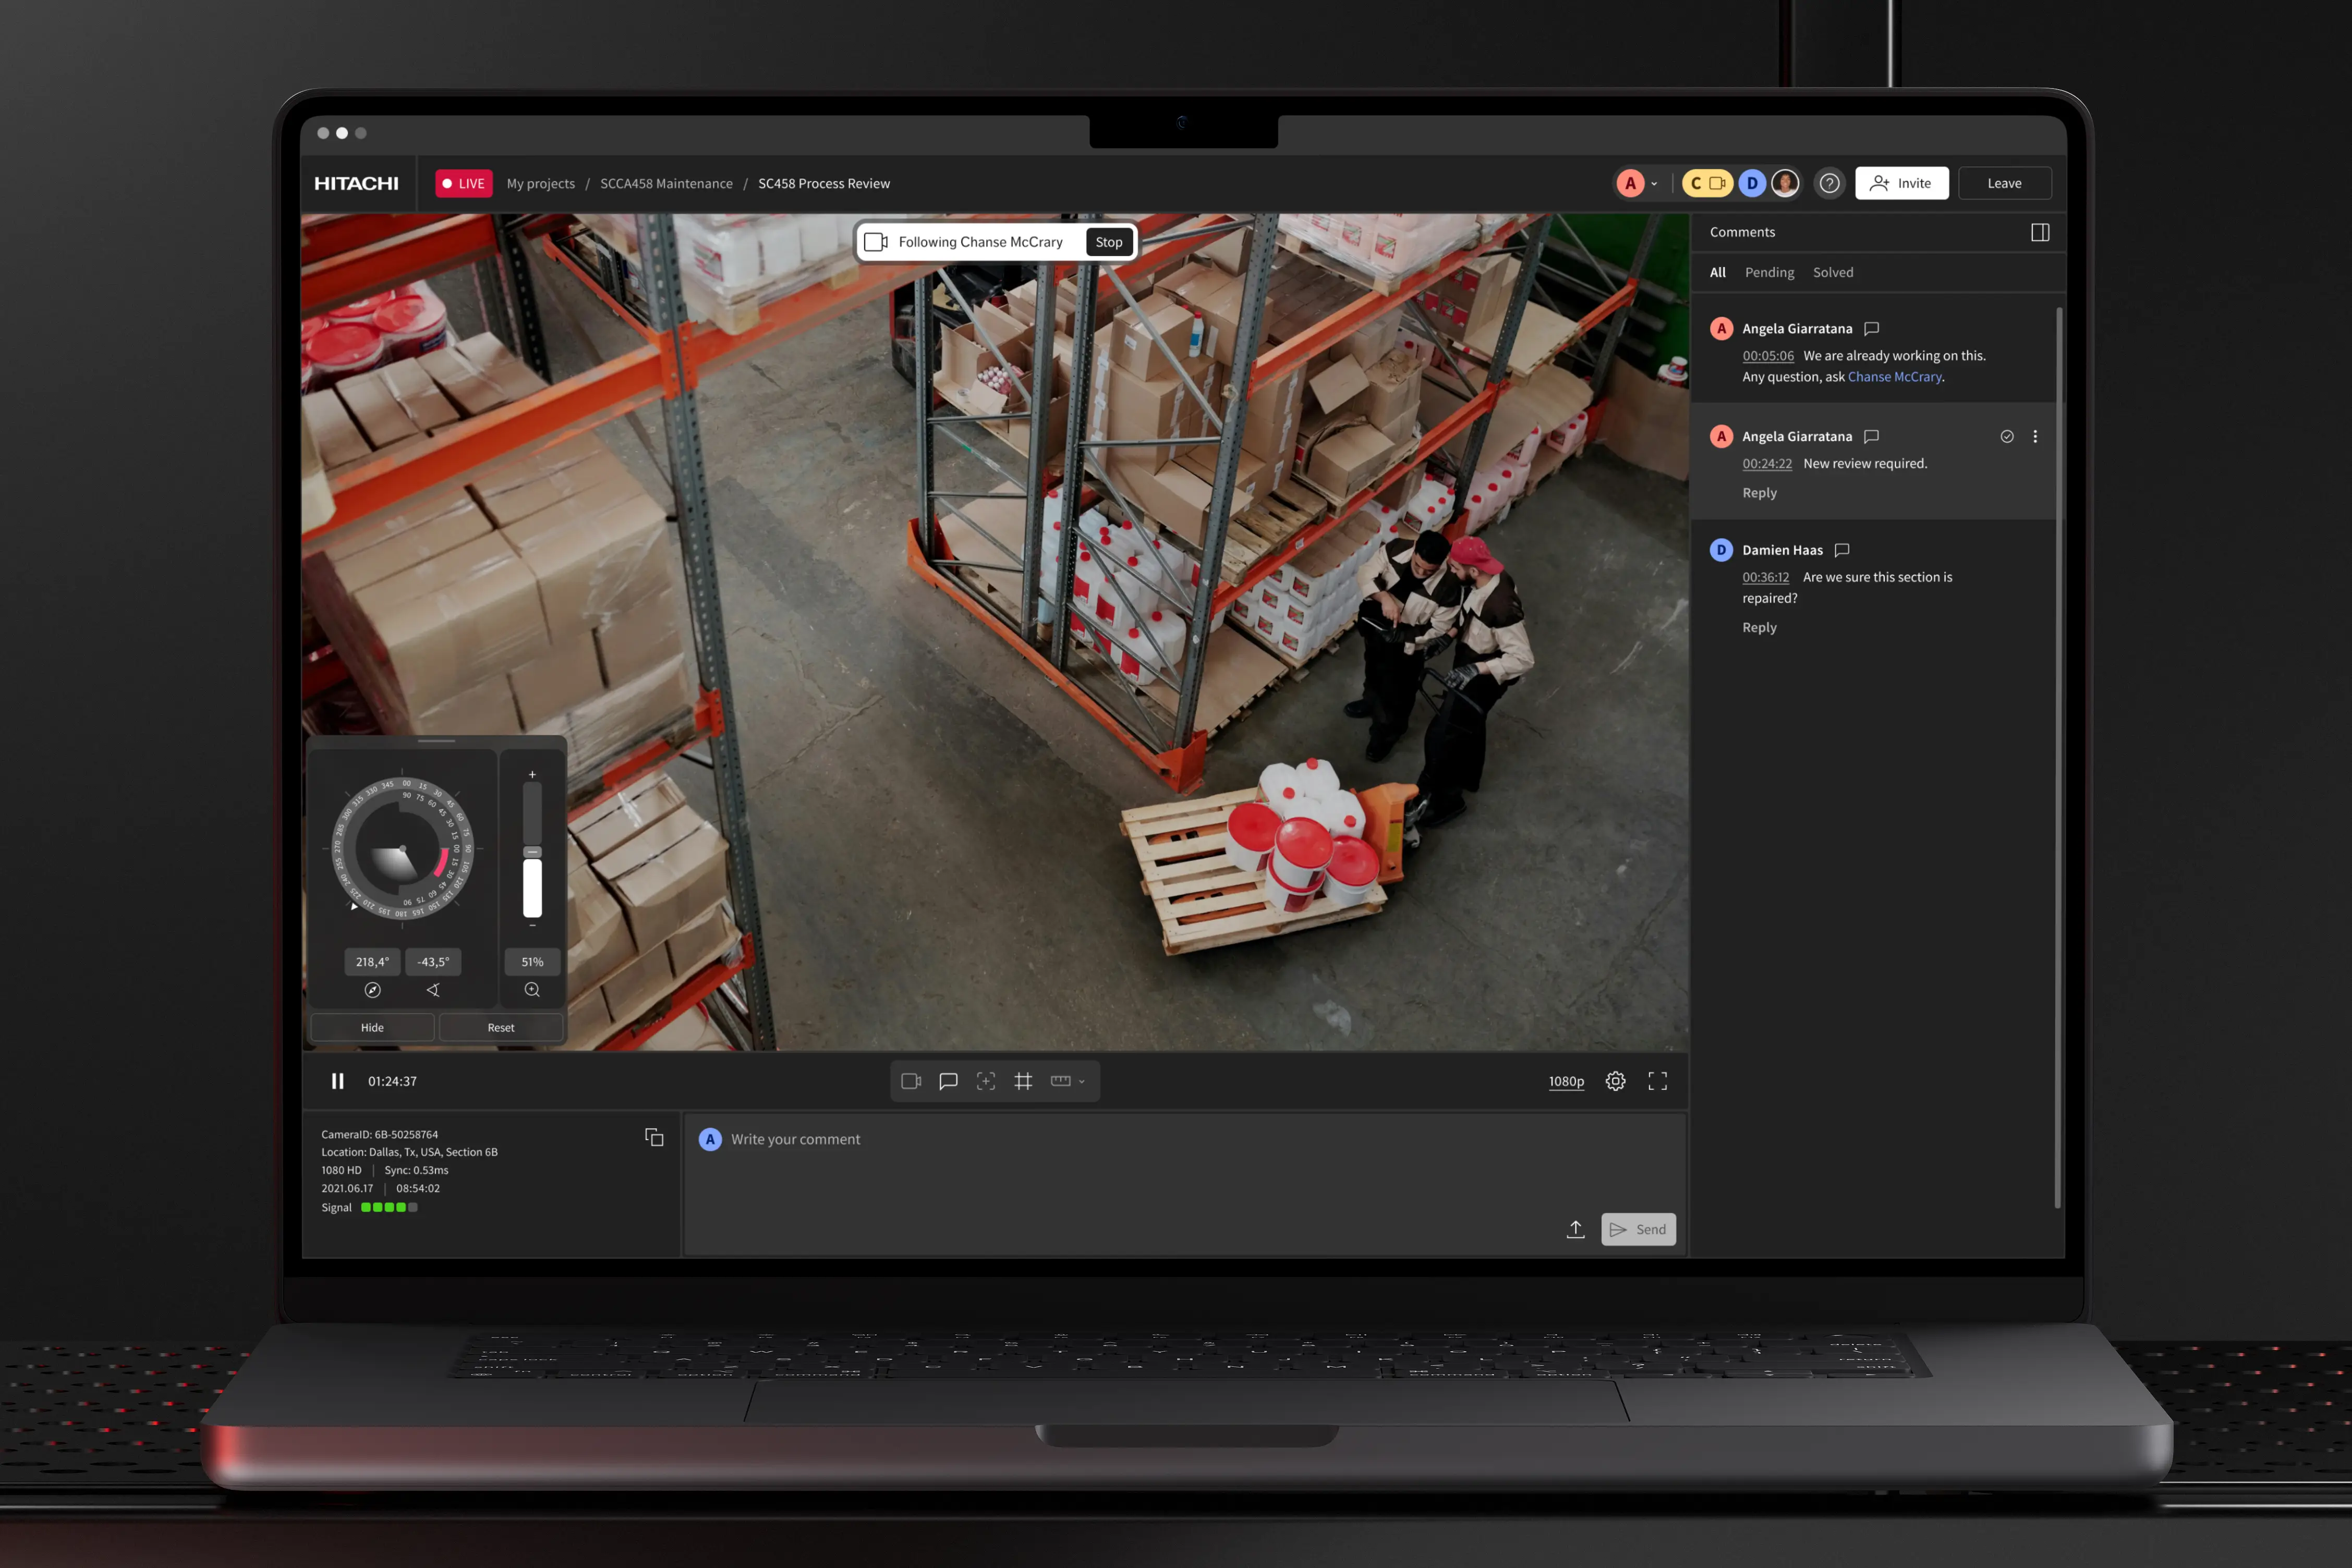Switch to the Pending comments tab
Screen dimensions: 2352x1568
[x=1769, y=272]
